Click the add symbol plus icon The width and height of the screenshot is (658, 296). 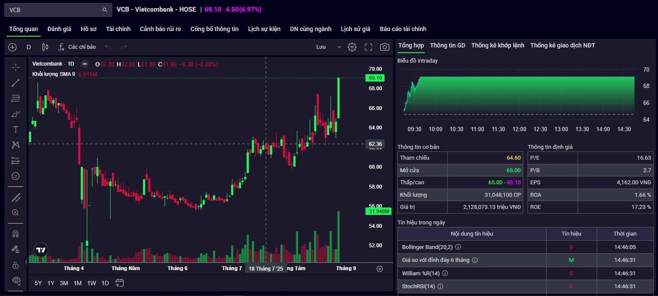13,47
